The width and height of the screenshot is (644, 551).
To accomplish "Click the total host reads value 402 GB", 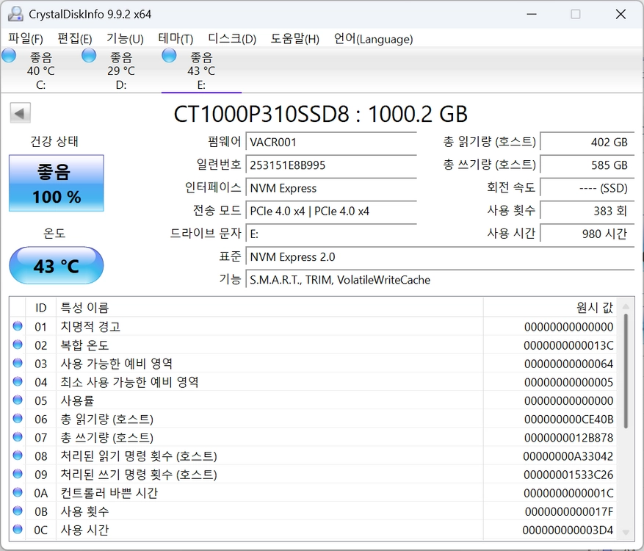I will (x=587, y=143).
